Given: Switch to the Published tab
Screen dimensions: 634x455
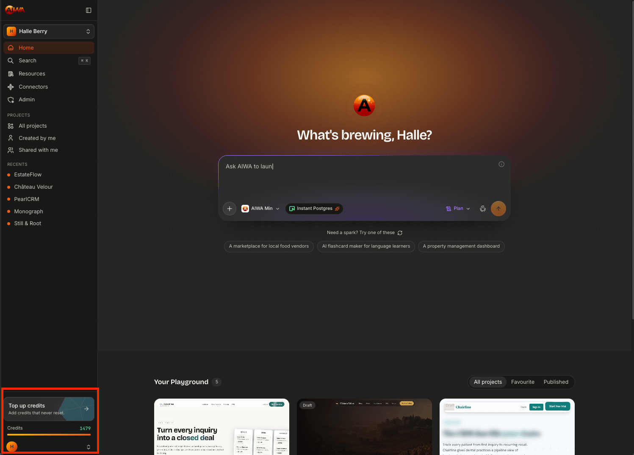Looking at the screenshot, I should pyautogui.click(x=556, y=382).
